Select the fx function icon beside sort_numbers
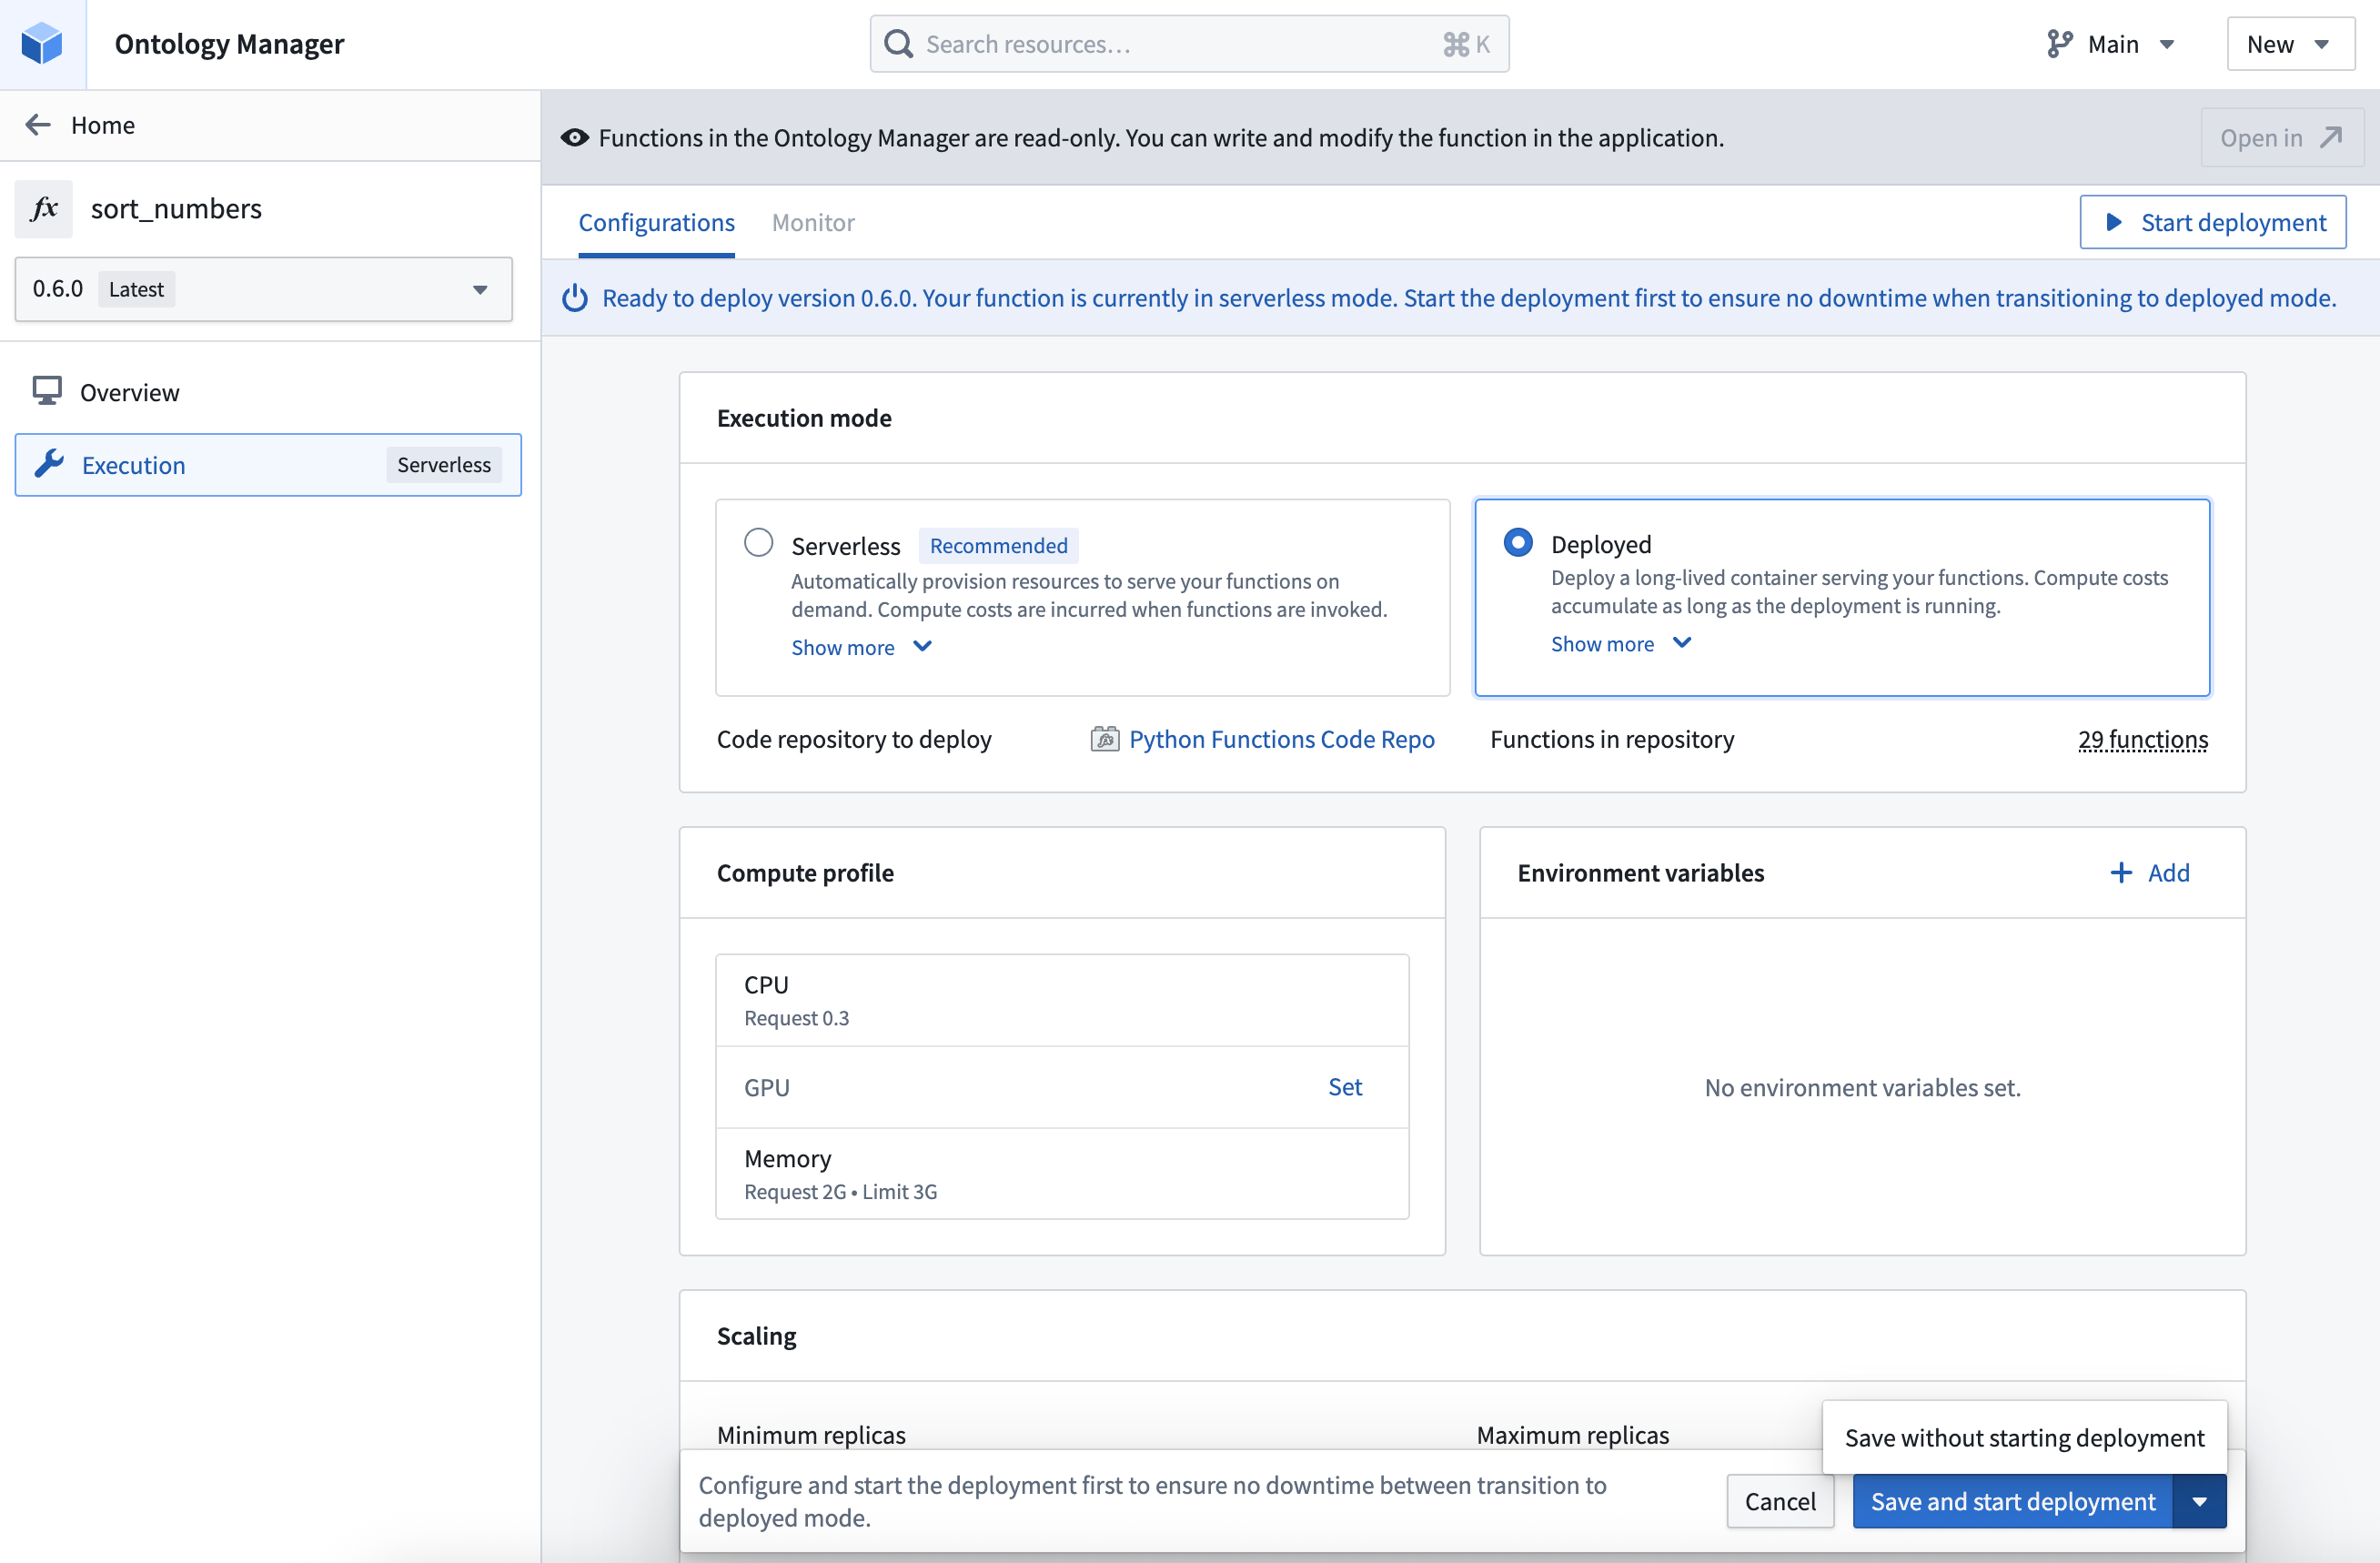The width and height of the screenshot is (2380, 1563). (x=44, y=209)
